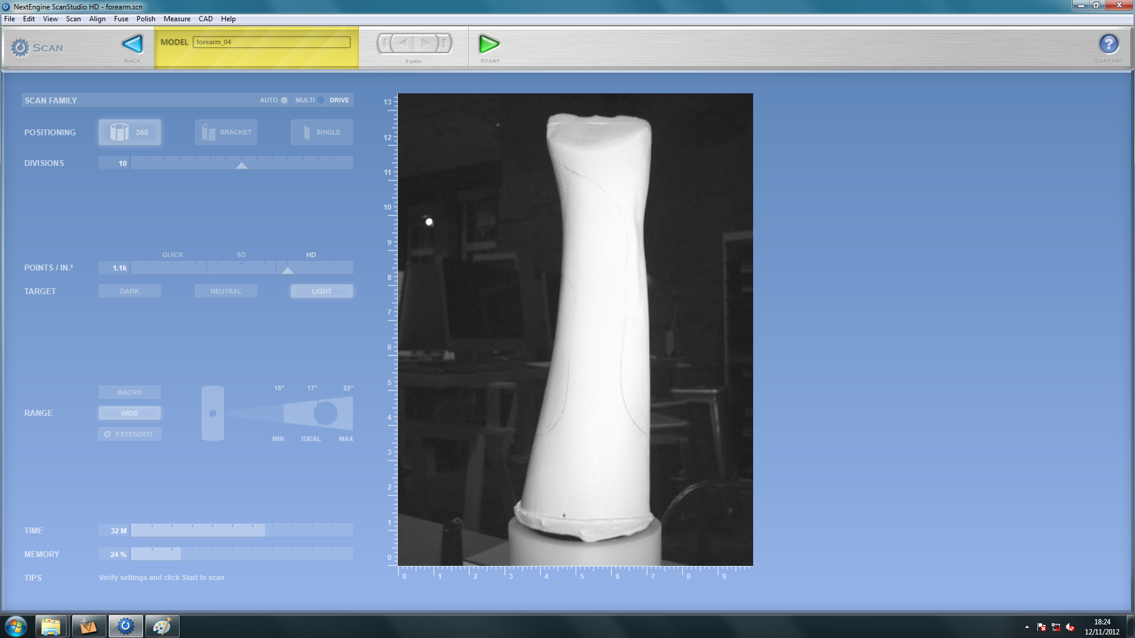The width and height of the screenshot is (1135, 638).
Task: Select the MULTI scan family option
Action: point(320,100)
